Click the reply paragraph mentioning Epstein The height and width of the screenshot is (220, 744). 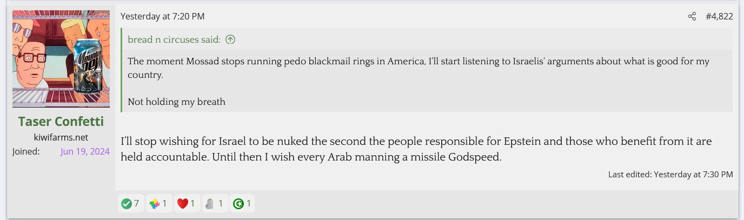(415, 150)
